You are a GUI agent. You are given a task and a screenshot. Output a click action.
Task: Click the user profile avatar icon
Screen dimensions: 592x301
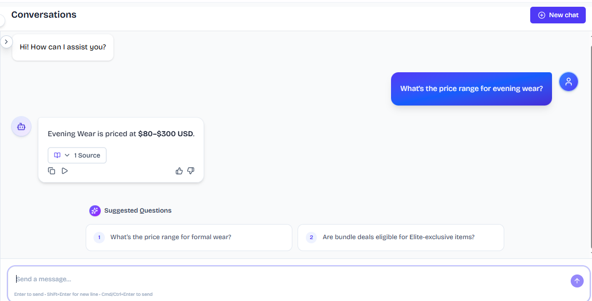coord(569,82)
